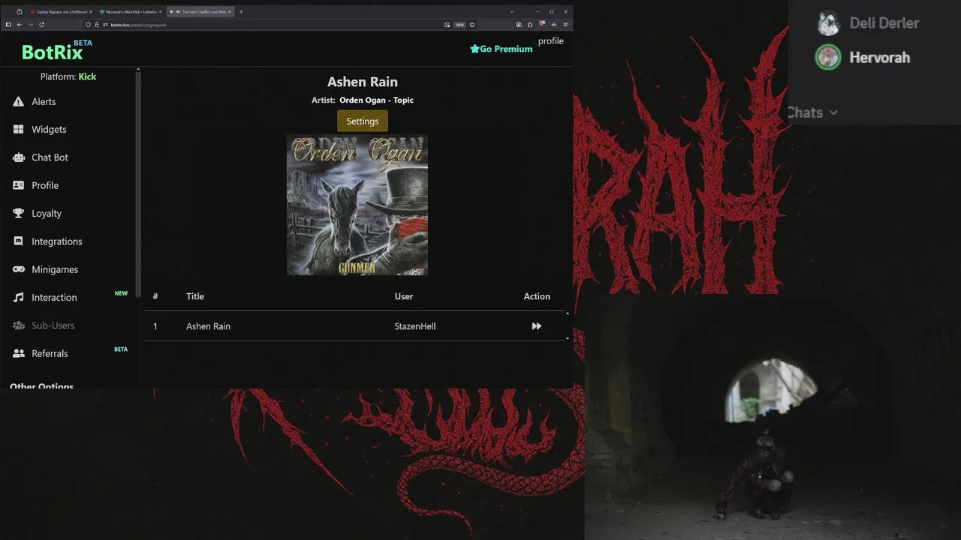Click the Alerts warning triangle icon

click(x=19, y=101)
